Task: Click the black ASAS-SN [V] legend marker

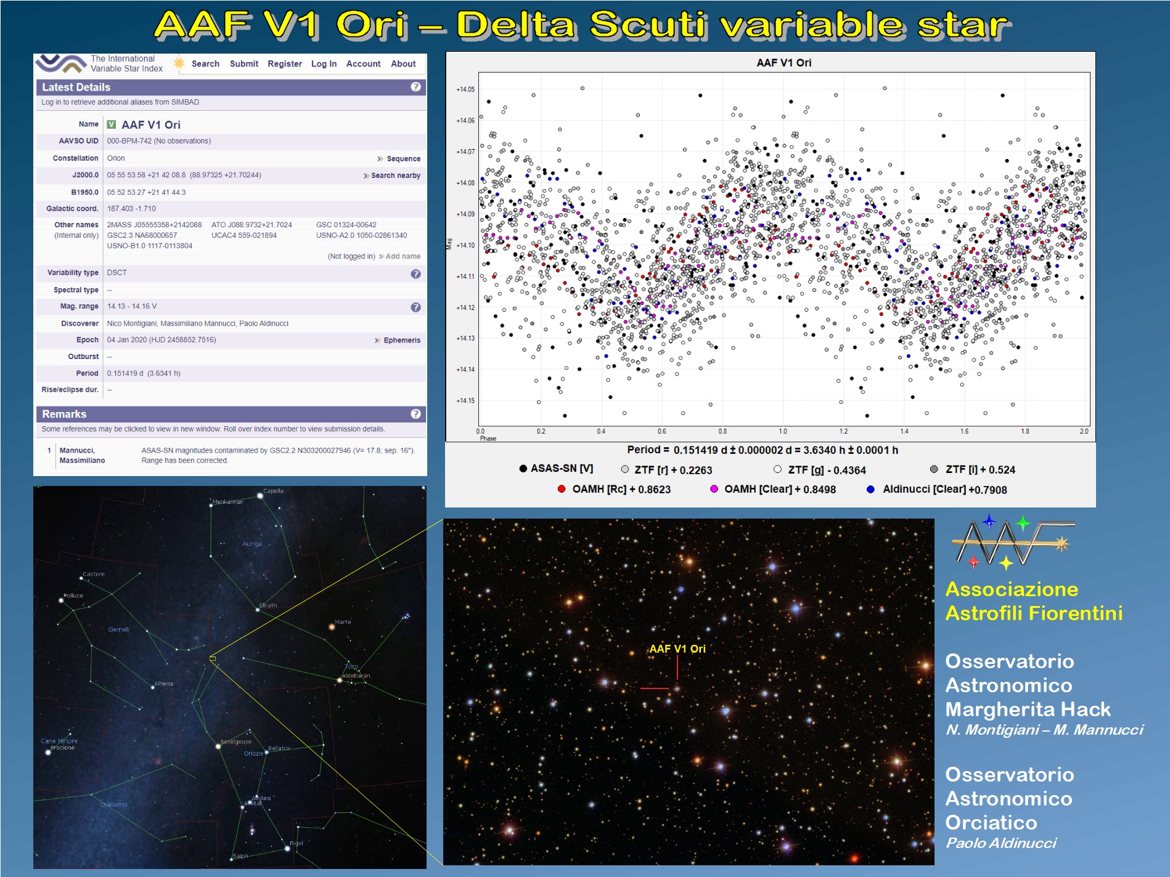Action: tap(523, 469)
